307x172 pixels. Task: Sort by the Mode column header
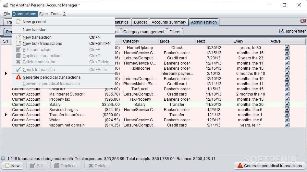pyautogui.click(x=177, y=41)
